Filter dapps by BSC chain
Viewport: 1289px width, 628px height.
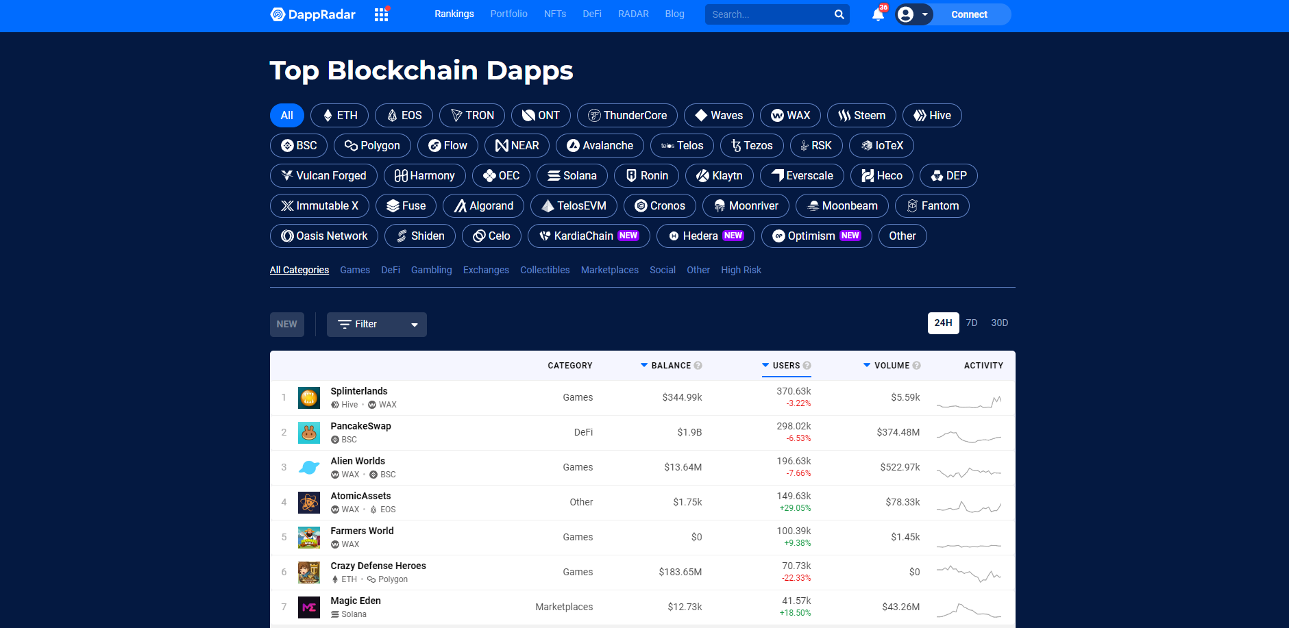[299, 146]
